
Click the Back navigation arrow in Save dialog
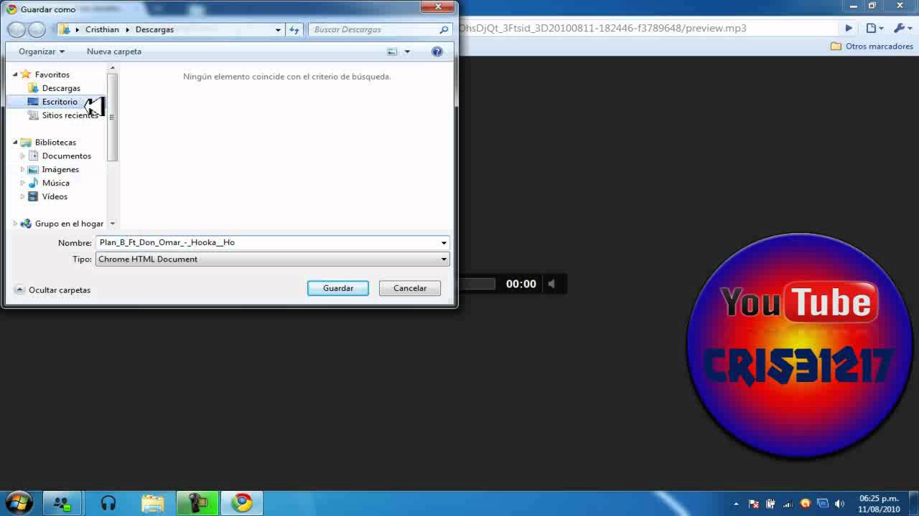(x=17, y=29)
